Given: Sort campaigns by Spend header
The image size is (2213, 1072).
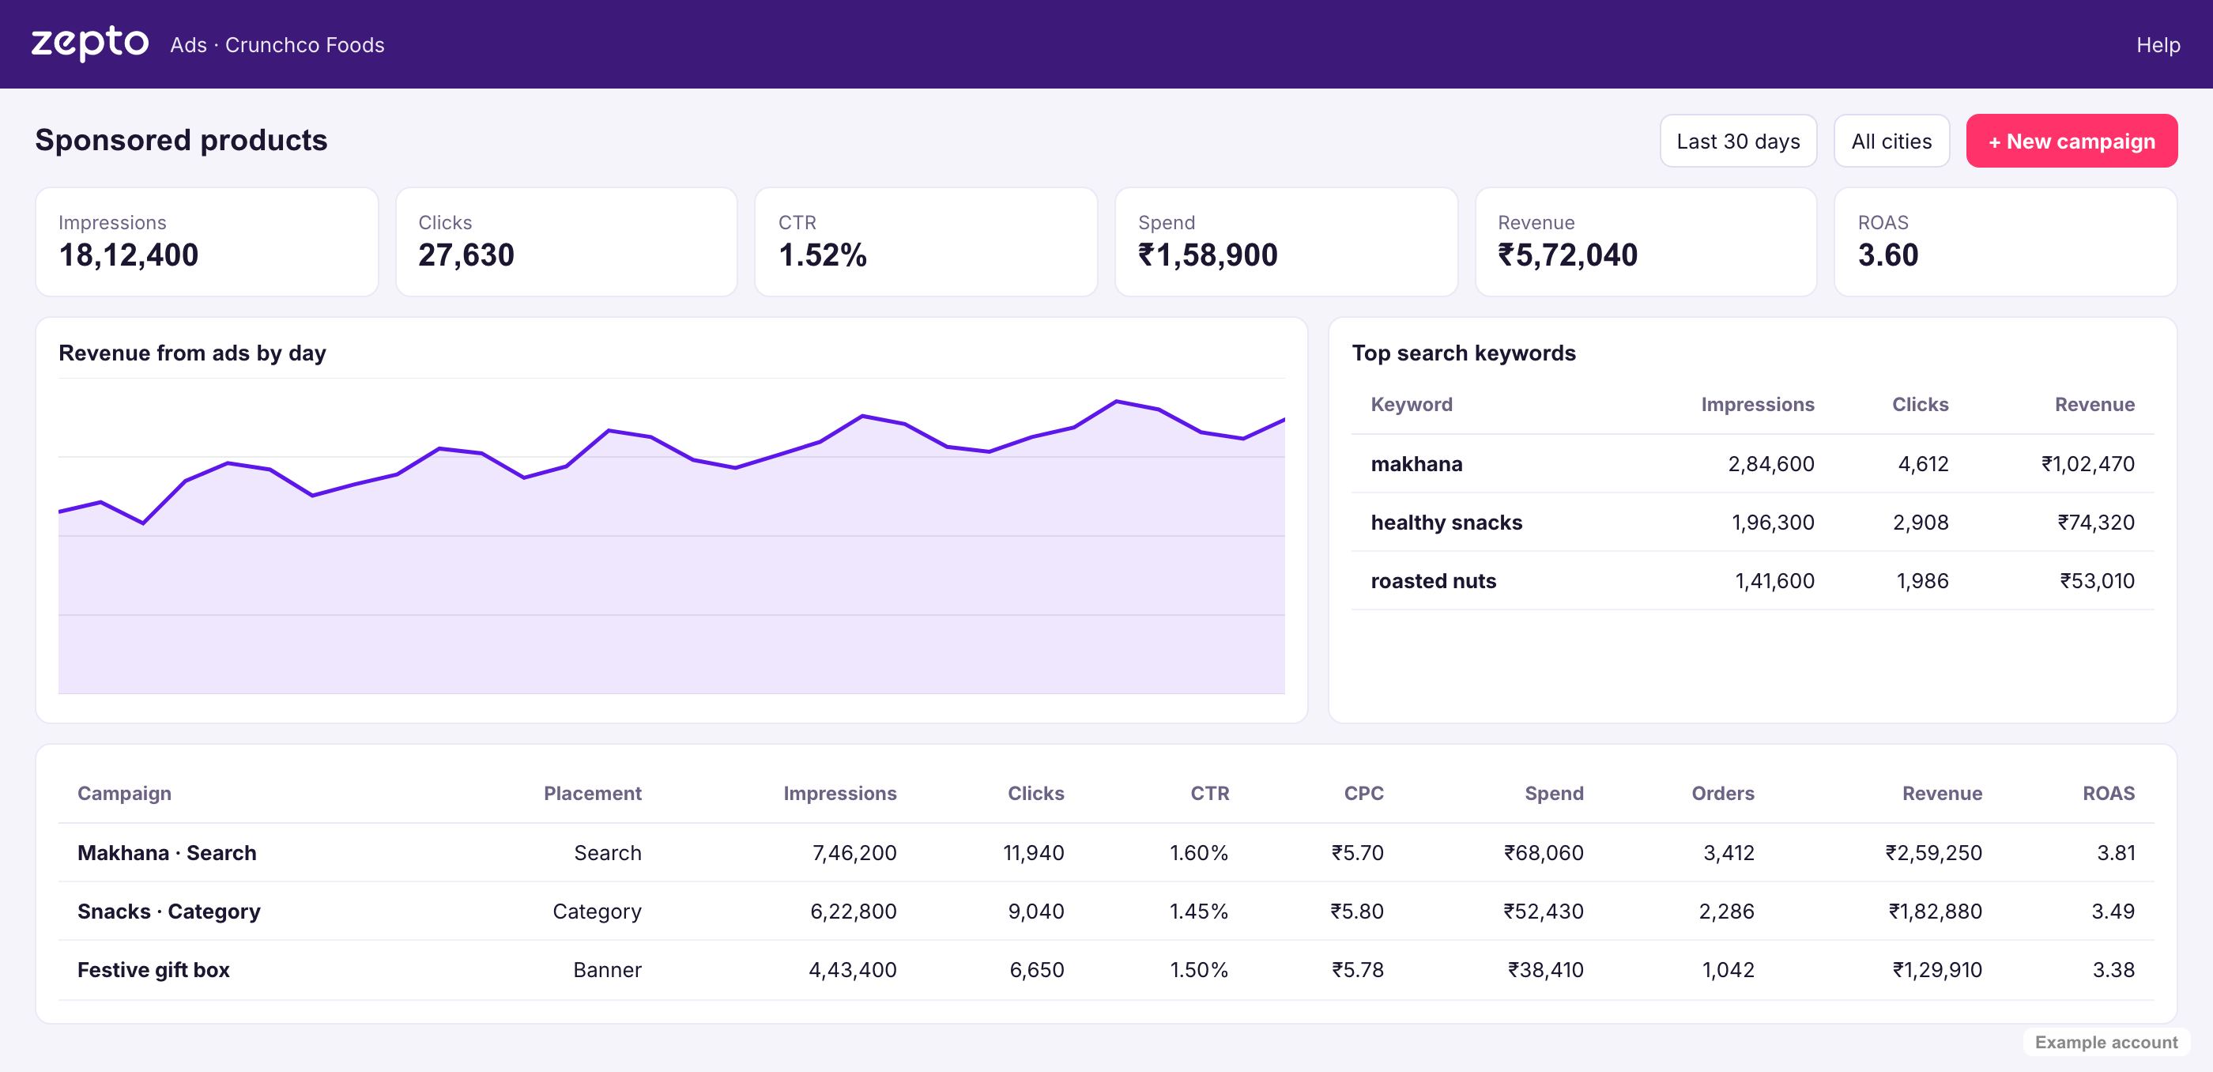Looking at the screenshot, I should (1553, 794).
